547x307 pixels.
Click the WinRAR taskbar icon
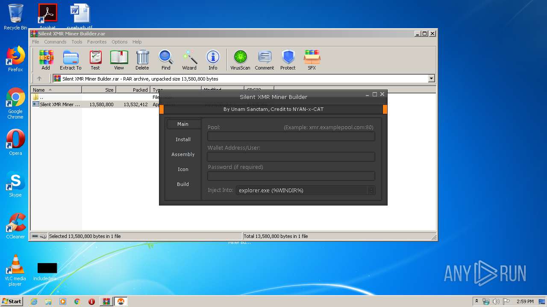coord(106,301)
